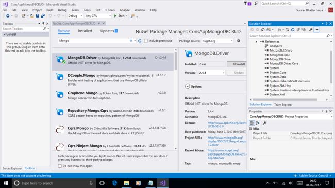Viewport: 335px width, 188px height.
Task: Open the Any CPU platform dropdown
Action: (x=98, y=16)
